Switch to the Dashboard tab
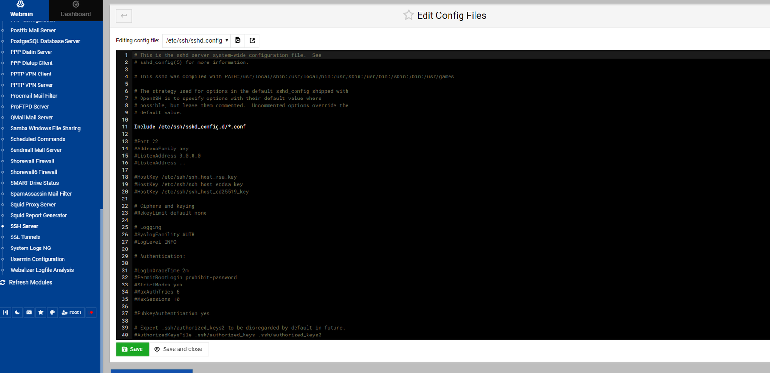 76,10
